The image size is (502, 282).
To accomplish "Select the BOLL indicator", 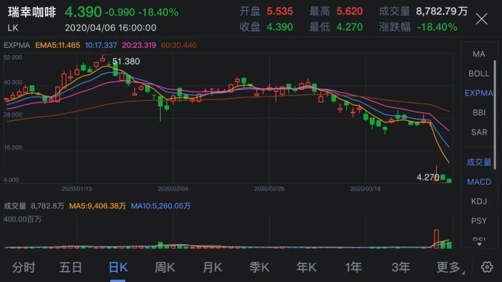I will coord(479,73).
